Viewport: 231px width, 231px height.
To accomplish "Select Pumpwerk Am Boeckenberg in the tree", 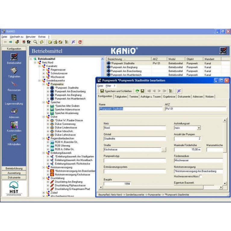I will 70,92.
